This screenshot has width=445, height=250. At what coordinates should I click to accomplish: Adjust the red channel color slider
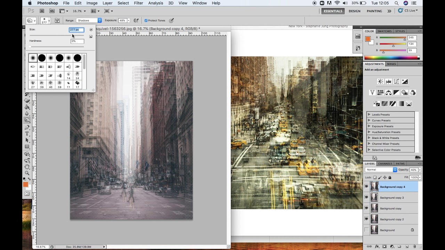[x=404, y=40]
